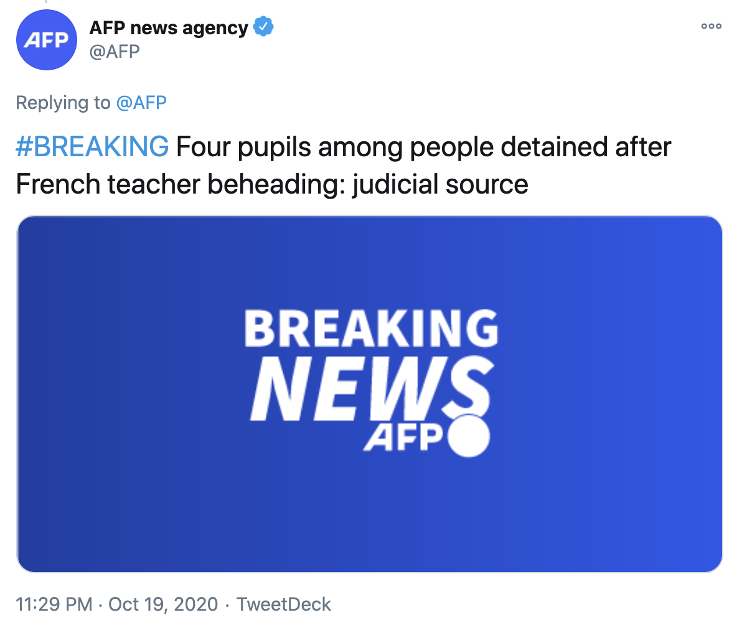The height and width of the screenshot is (620, 742).
Task: Open the @AFP mention after Replying to
Action: [x=141, y=102]
